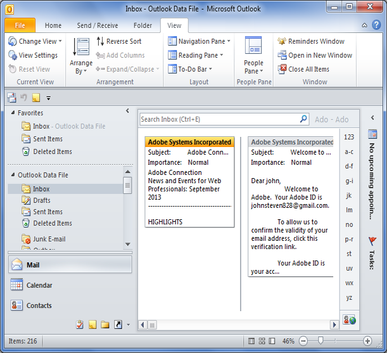Open Outlook Help question mark
The height and width of the screenshot is (353, 387).
point(376,25)
